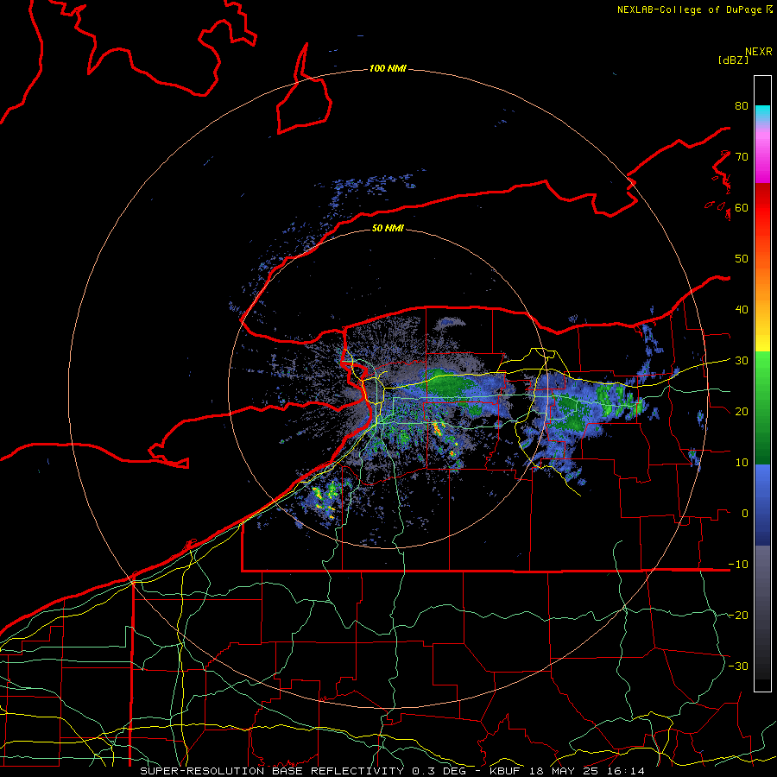Image resolution: width=777 pixels, height=777 pixels.
Task: Click the 40 value on the dBZ scale
Action: tap(742, 310)
